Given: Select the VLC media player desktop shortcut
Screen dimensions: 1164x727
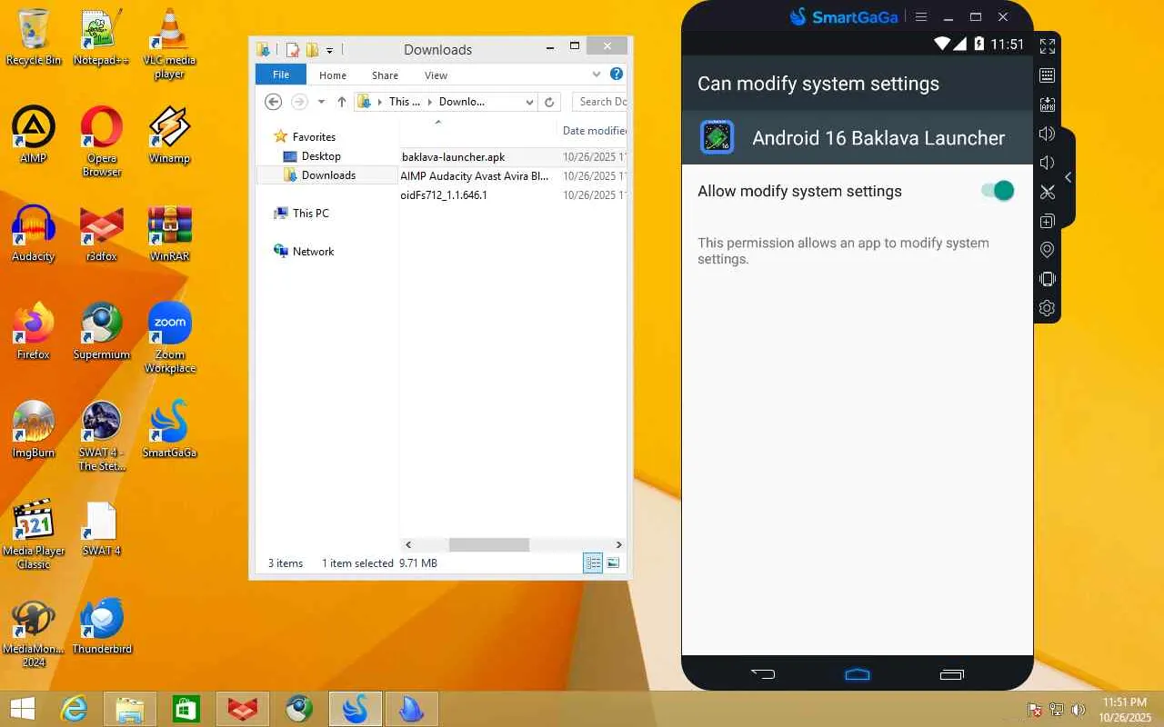Looking at the screenshot, I should [x=169, y=44].
